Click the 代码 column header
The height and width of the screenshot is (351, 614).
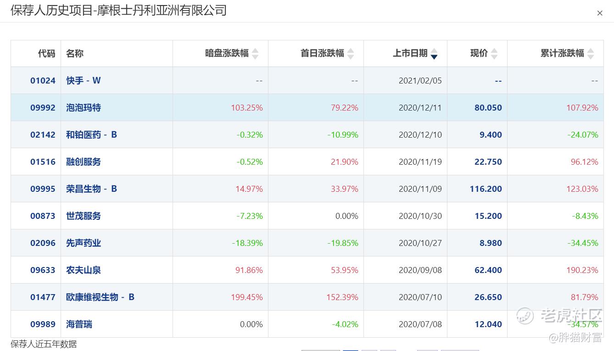tap(46, 54)
